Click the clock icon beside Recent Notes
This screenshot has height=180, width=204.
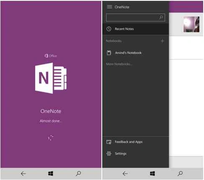[109, 29]
